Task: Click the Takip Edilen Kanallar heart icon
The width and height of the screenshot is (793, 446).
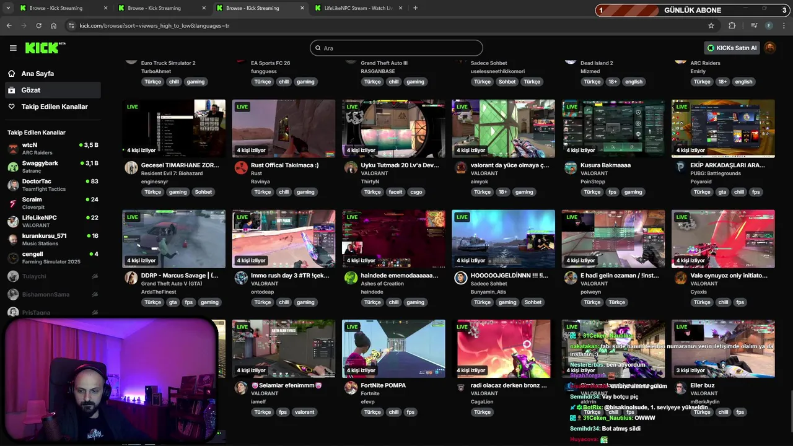Action: click(x=11, y=107)
